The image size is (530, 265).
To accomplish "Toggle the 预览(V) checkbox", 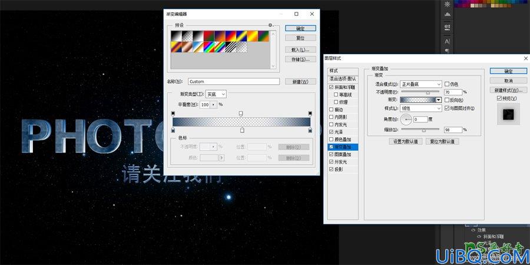I will click(x=499, y=98).
